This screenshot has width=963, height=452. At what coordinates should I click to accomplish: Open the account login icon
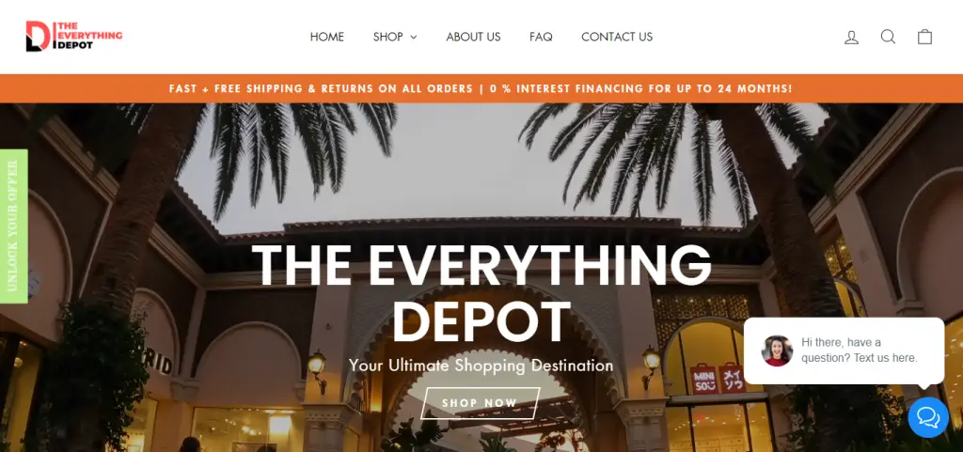(851, 38)
